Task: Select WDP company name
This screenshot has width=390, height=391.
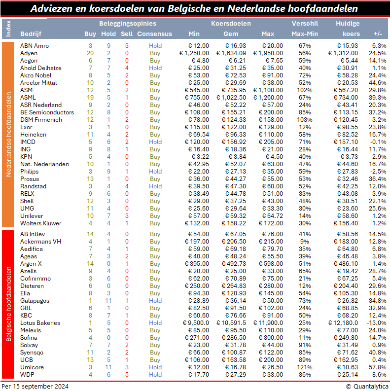Action: point(27,375)
